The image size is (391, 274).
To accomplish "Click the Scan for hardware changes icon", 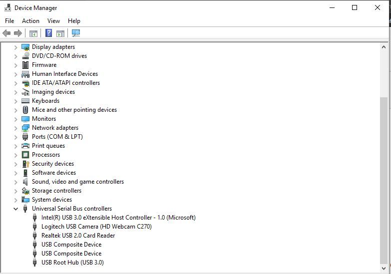I will (x=76, y=33).
